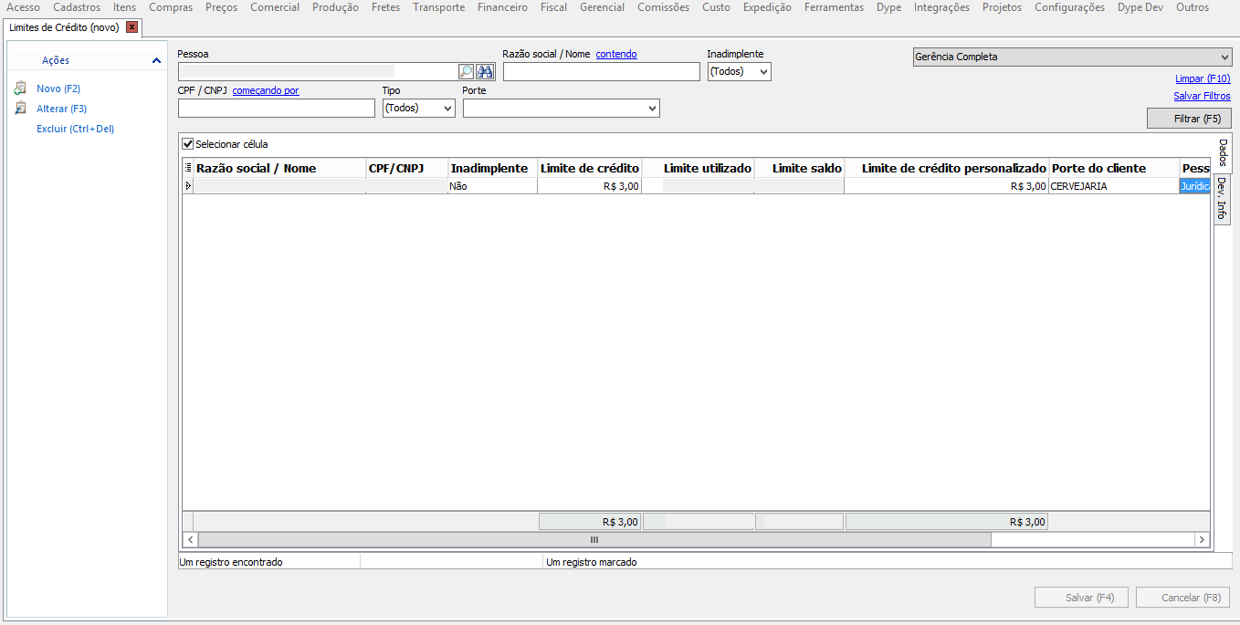
Task: Open the Configurações menu
Action: (x=1069, y=7)
